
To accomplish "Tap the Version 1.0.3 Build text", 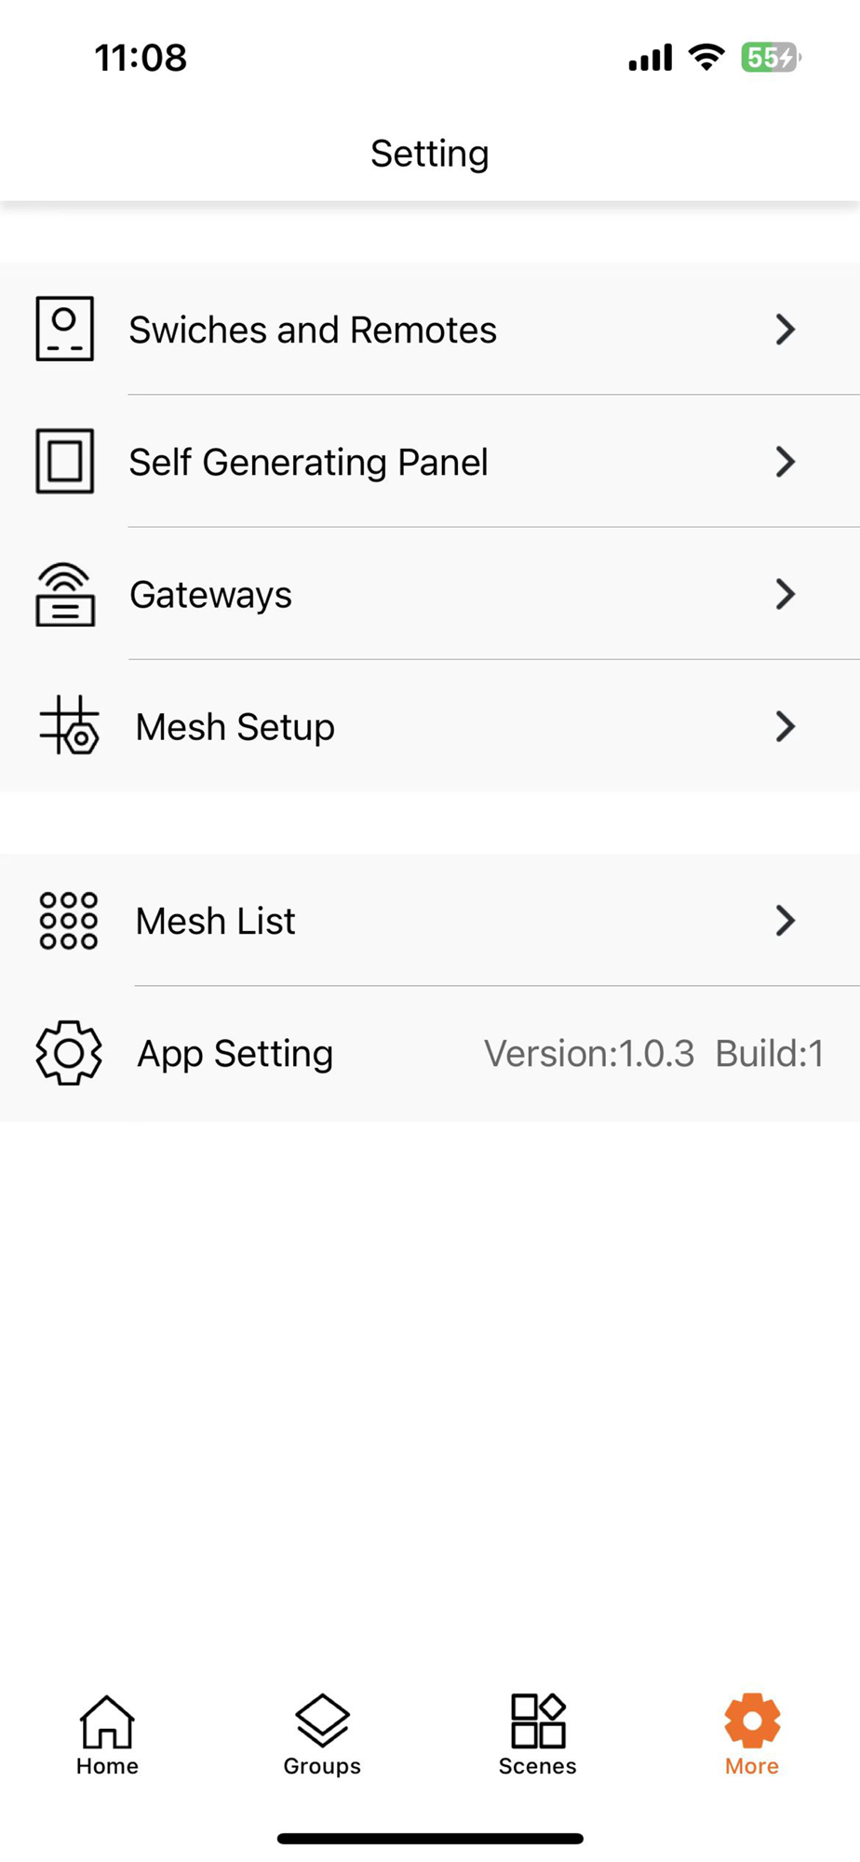I will pos(653,1054).
